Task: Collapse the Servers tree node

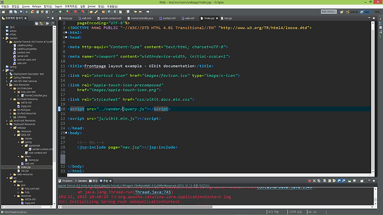Action: click(3, 38)
